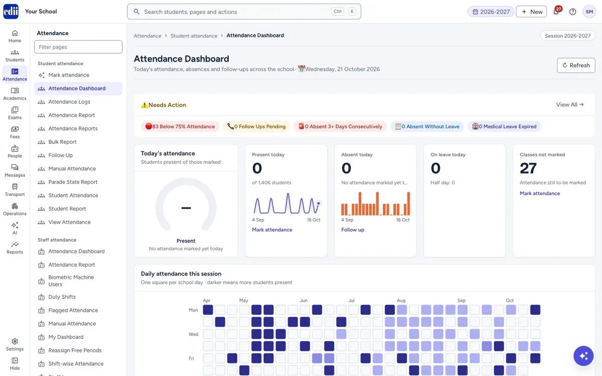The image size is (602, 376).
Task: Open Attendance section icon
Action: [x=15, y=75]
